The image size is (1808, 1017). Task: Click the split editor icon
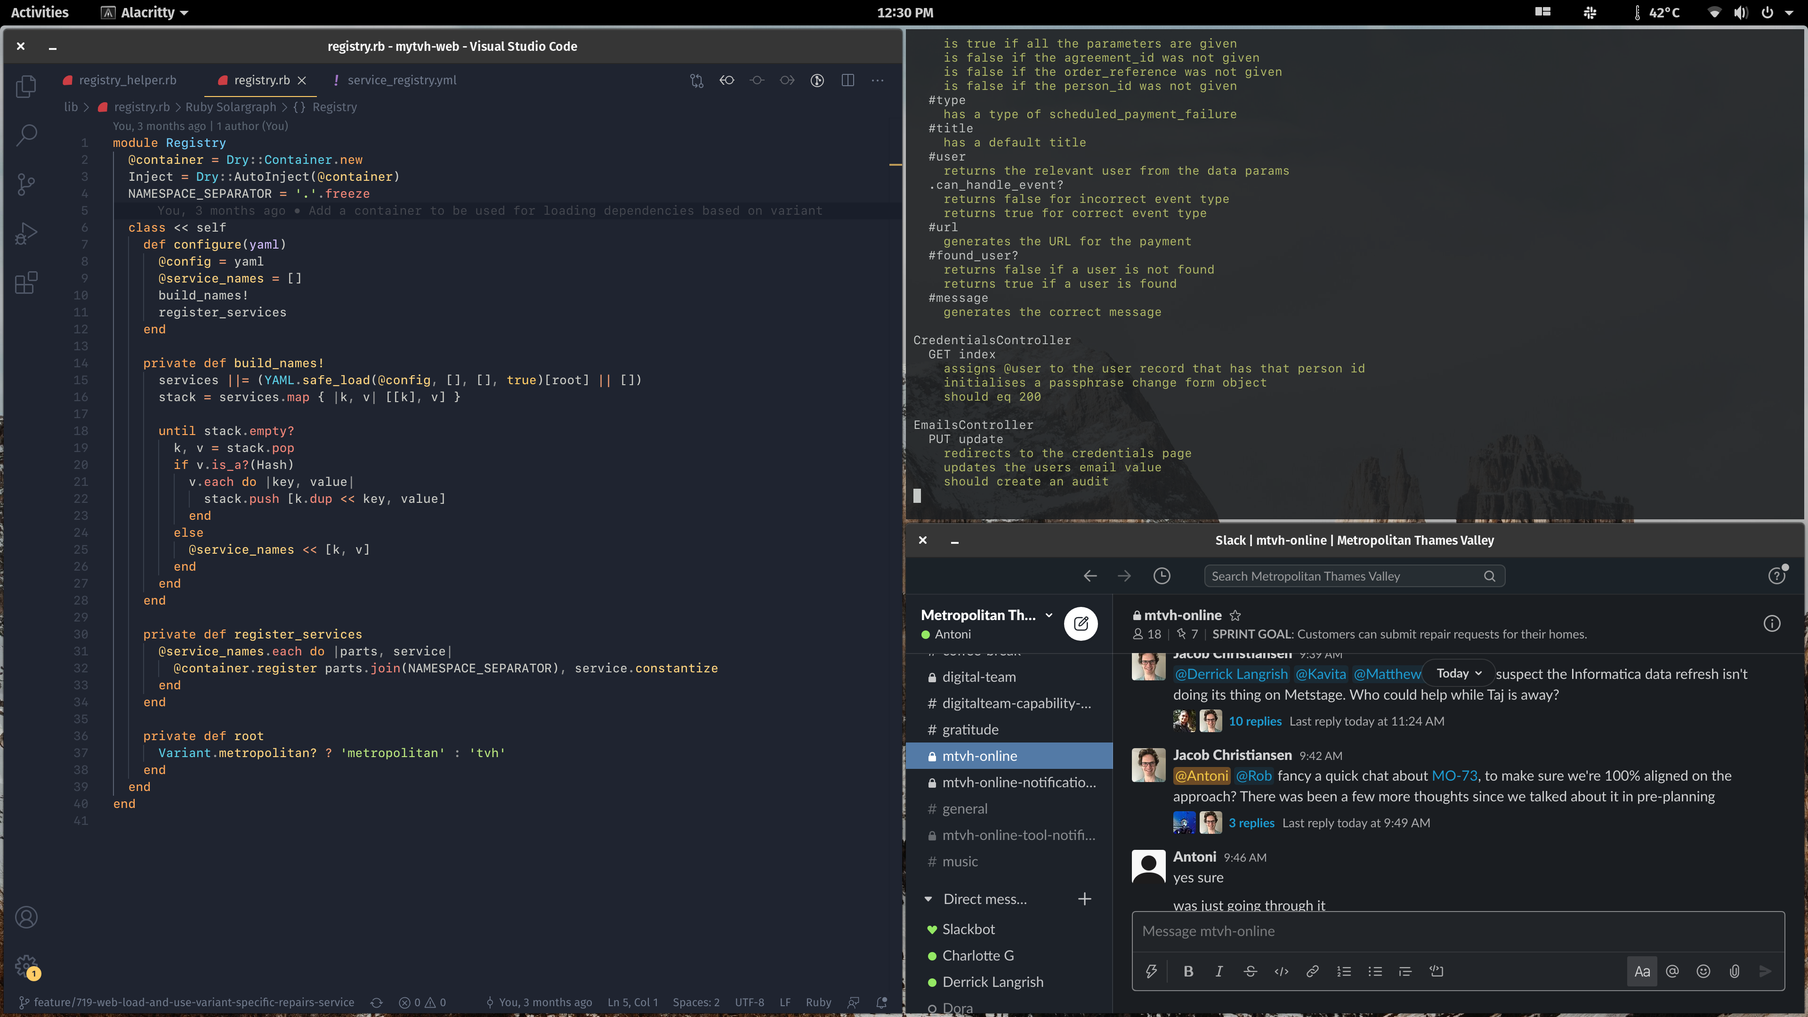coord(848,80)
